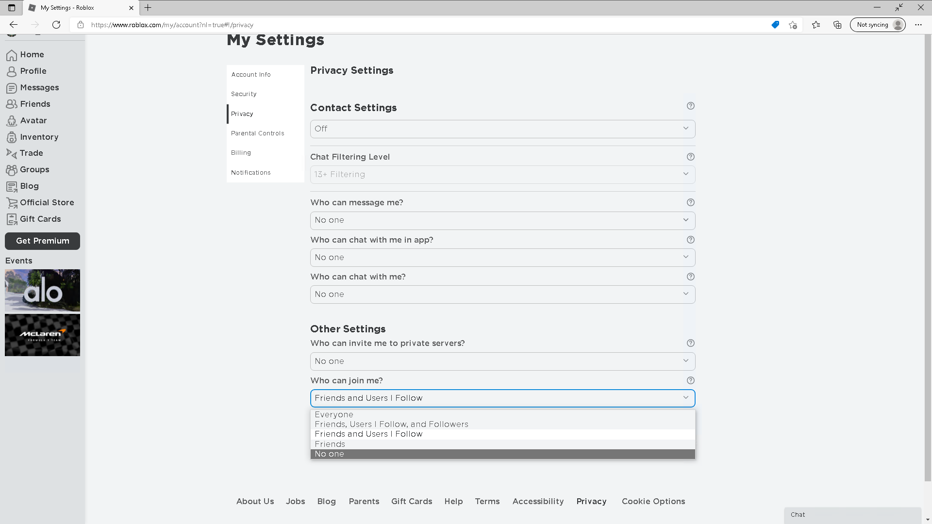Switch to Parental Controls settings tab
The image size is (932, 524).
(265, 133)
